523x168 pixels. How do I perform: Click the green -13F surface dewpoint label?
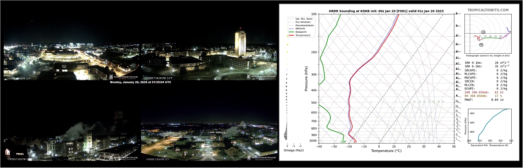343,142
